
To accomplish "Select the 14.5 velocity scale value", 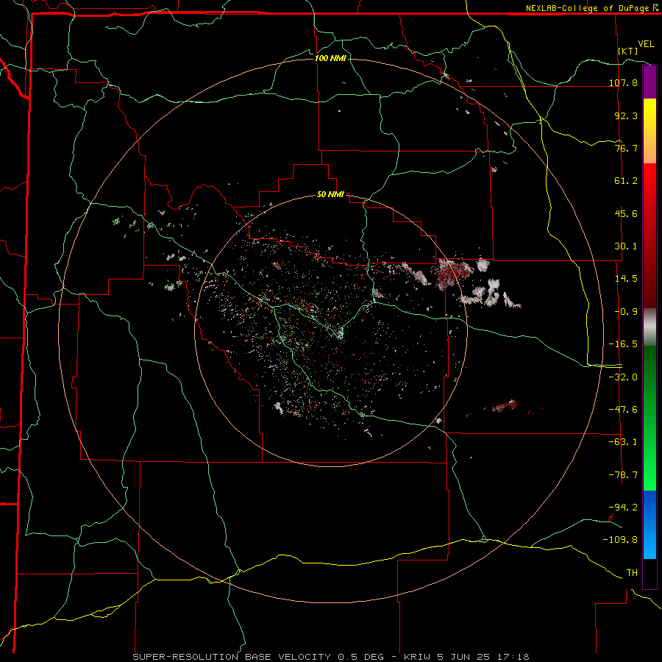I will 626,279.
